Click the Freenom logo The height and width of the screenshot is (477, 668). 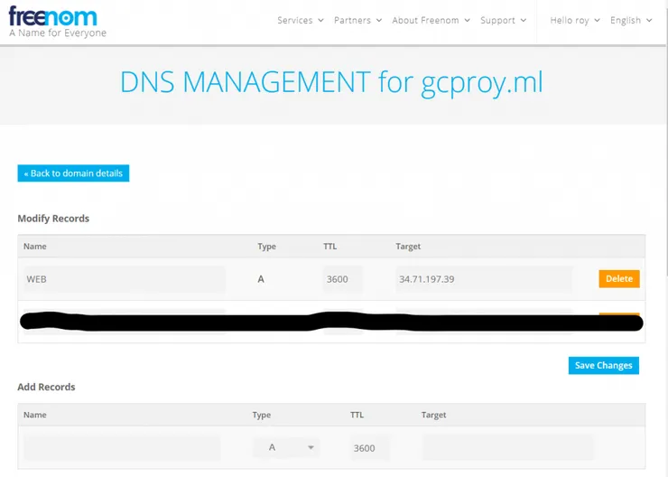tap(58, 22)
